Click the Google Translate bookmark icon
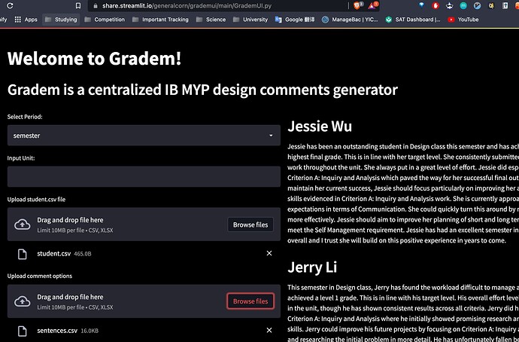The height and width of the screenshot is (342, 519). 278,20
